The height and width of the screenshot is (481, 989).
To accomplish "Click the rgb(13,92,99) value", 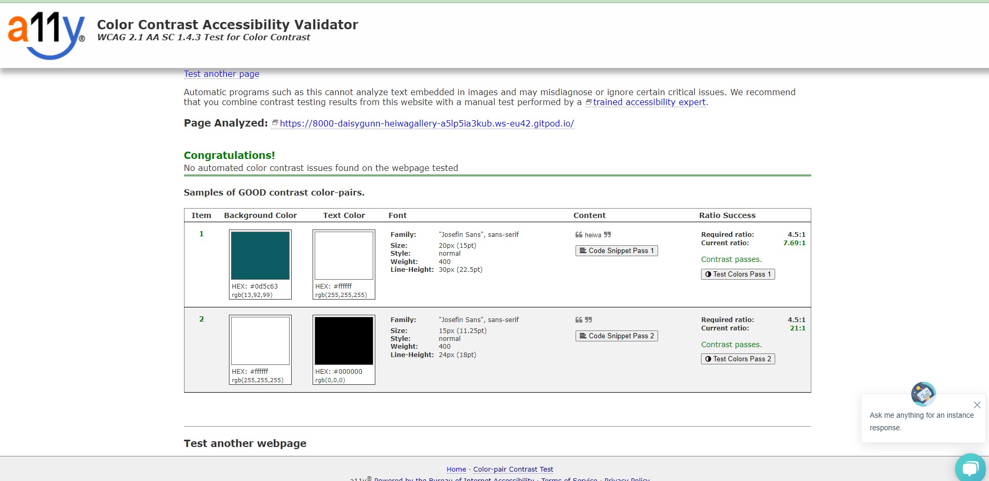I will (x=252, y=295).
